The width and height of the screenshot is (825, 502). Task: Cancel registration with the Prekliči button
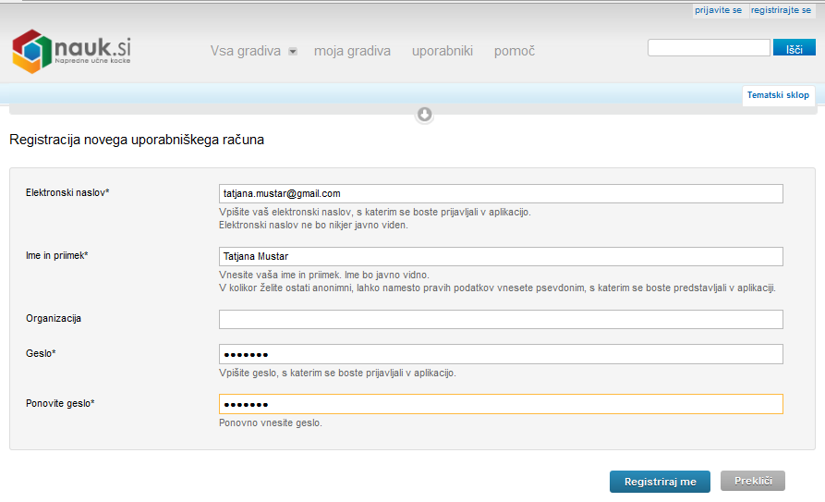point(752,481)
